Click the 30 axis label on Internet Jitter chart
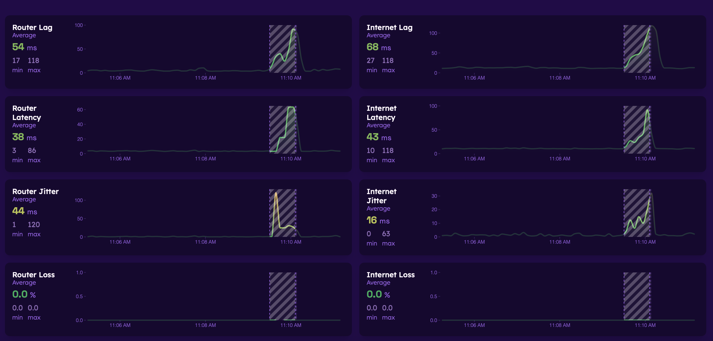This screenshot has width=713, height=341. [434, 196]
